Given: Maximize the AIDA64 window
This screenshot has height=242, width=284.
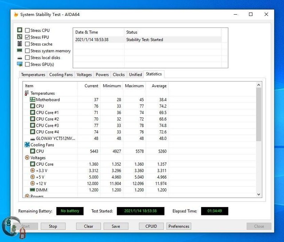Looking at the screenshot, I should pos(251,14).
